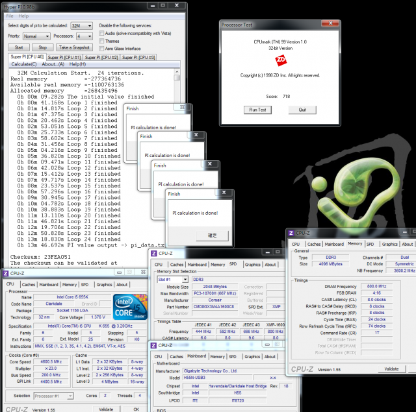
Task: Switch to Super PI [CPU #1] tab
Action: [64, 58]
